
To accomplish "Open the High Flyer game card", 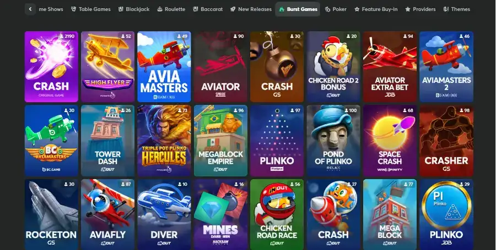I will (x=107, y=66).
